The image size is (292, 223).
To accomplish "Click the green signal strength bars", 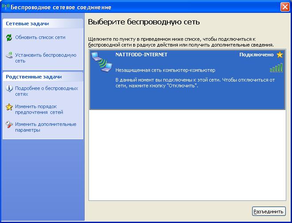I will pyautogui.click(x=276, y=68).
